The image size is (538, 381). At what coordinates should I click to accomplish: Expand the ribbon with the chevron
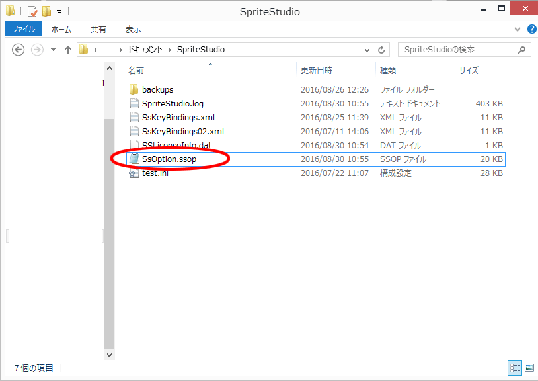click(x=518, y=30)
